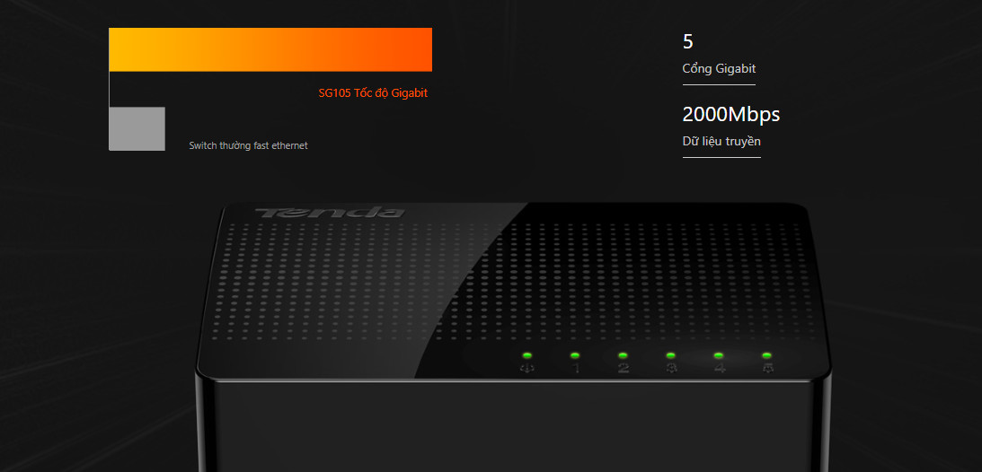Click the port number 4 label

[720, 368]
